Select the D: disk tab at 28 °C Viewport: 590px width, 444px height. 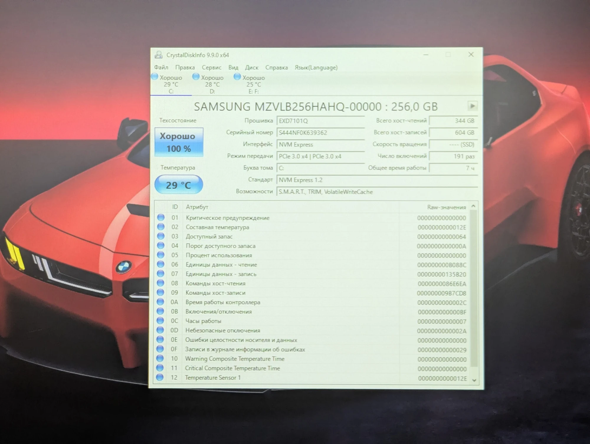pos(212,84)
